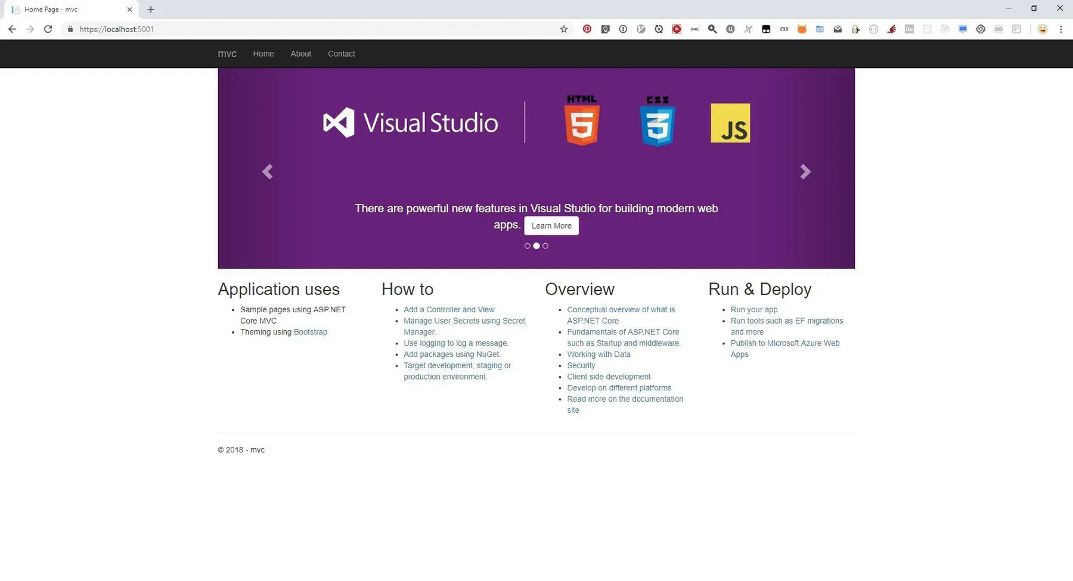Select the first carousel indicator dot
Image resolution: width=1073 pixels, height=581 pixels.
coord(528,246)
